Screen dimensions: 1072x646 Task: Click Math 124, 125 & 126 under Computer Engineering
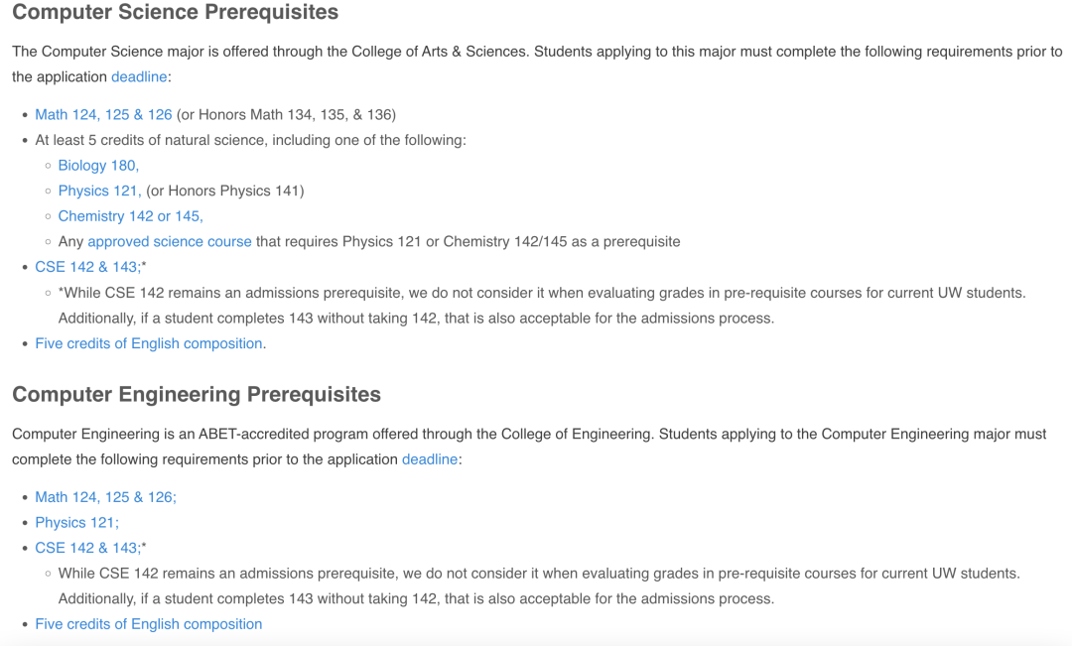coord(105,497)
